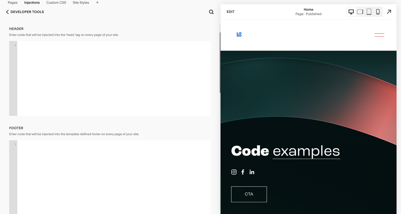
Task: Open the search tool with magnifier icon
Action: 211,12
